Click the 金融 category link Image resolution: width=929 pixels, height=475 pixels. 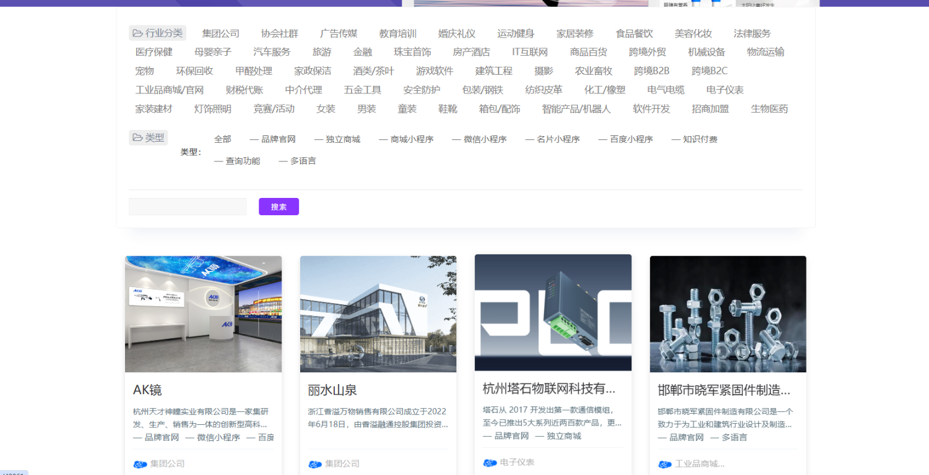(363, 52)
